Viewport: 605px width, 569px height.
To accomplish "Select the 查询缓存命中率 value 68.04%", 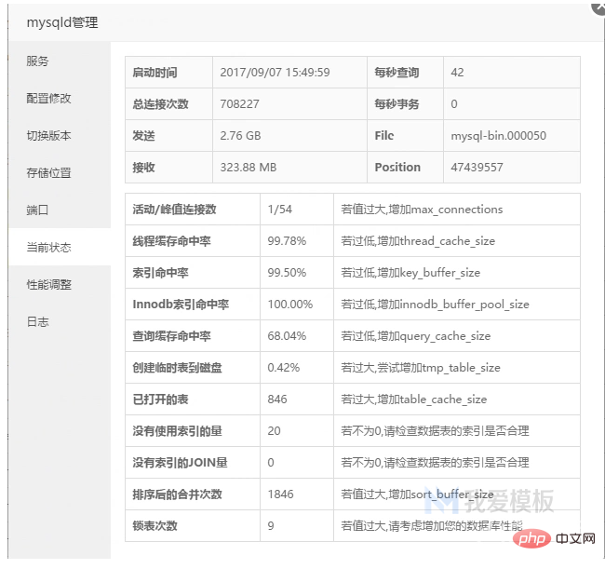I will click(x=287, y=336).
